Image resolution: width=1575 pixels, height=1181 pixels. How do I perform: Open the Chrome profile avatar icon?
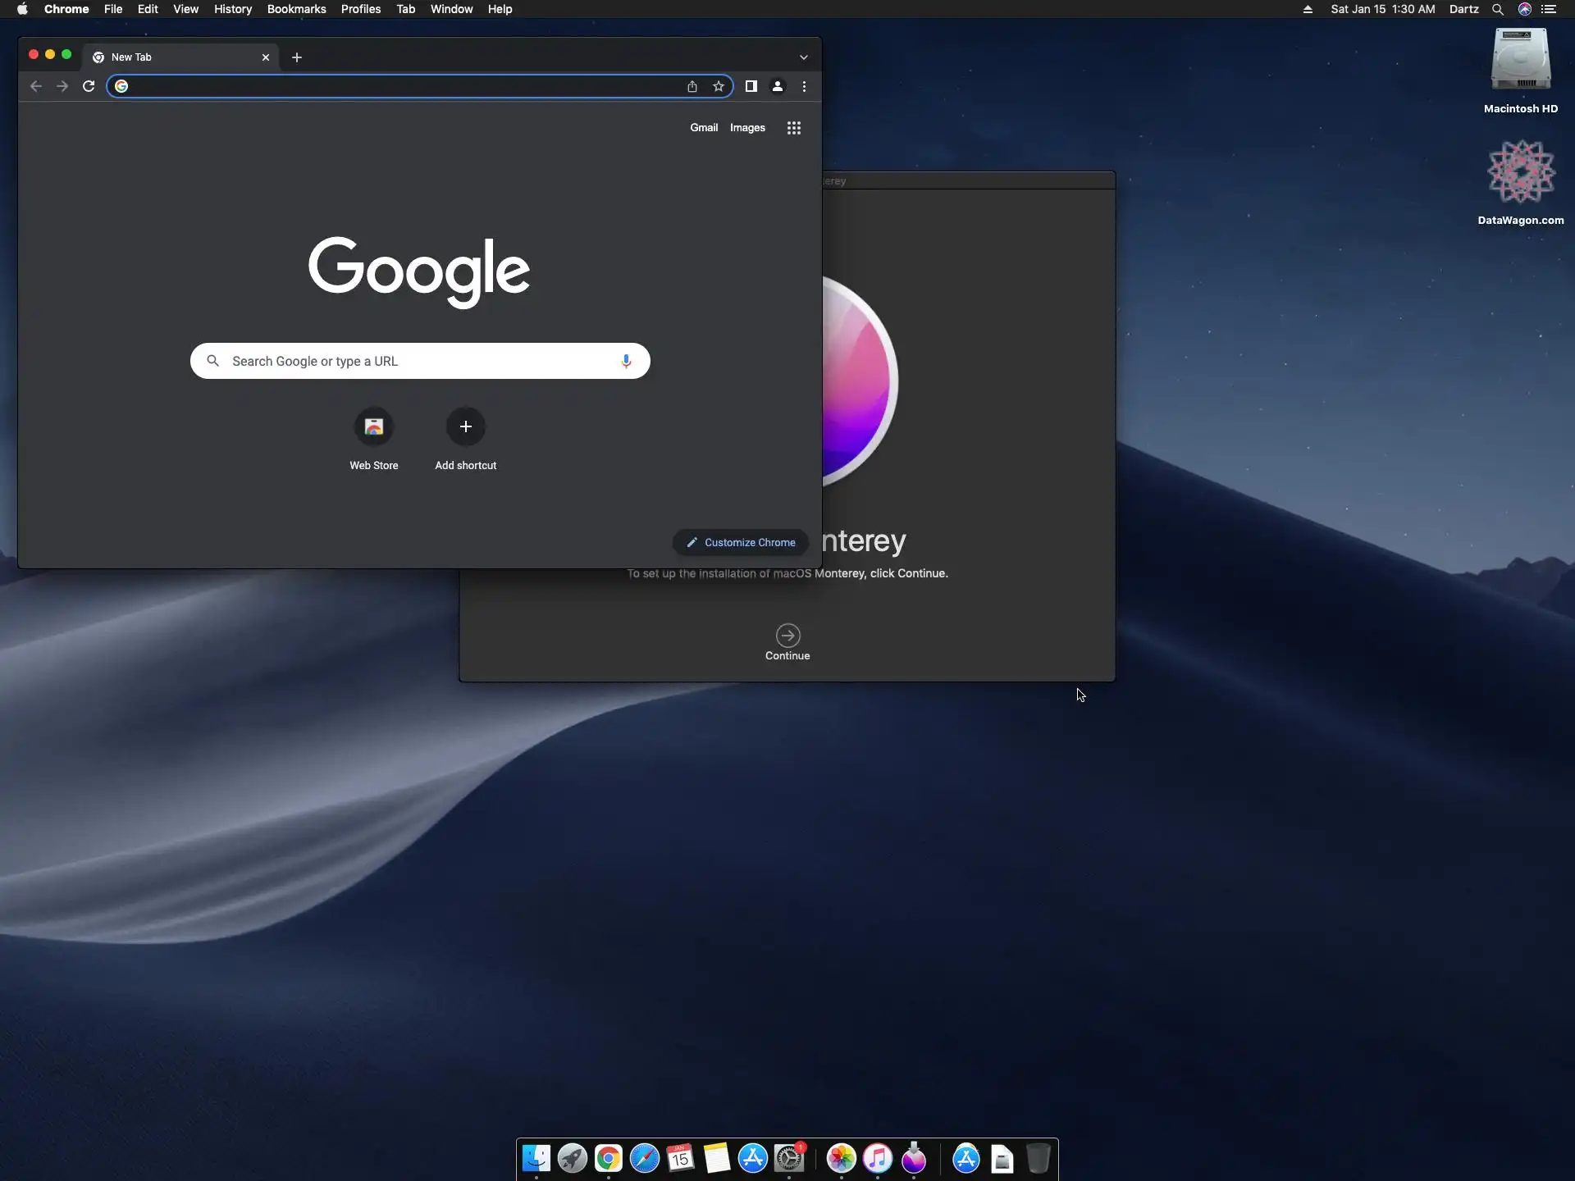coord(778,86)
